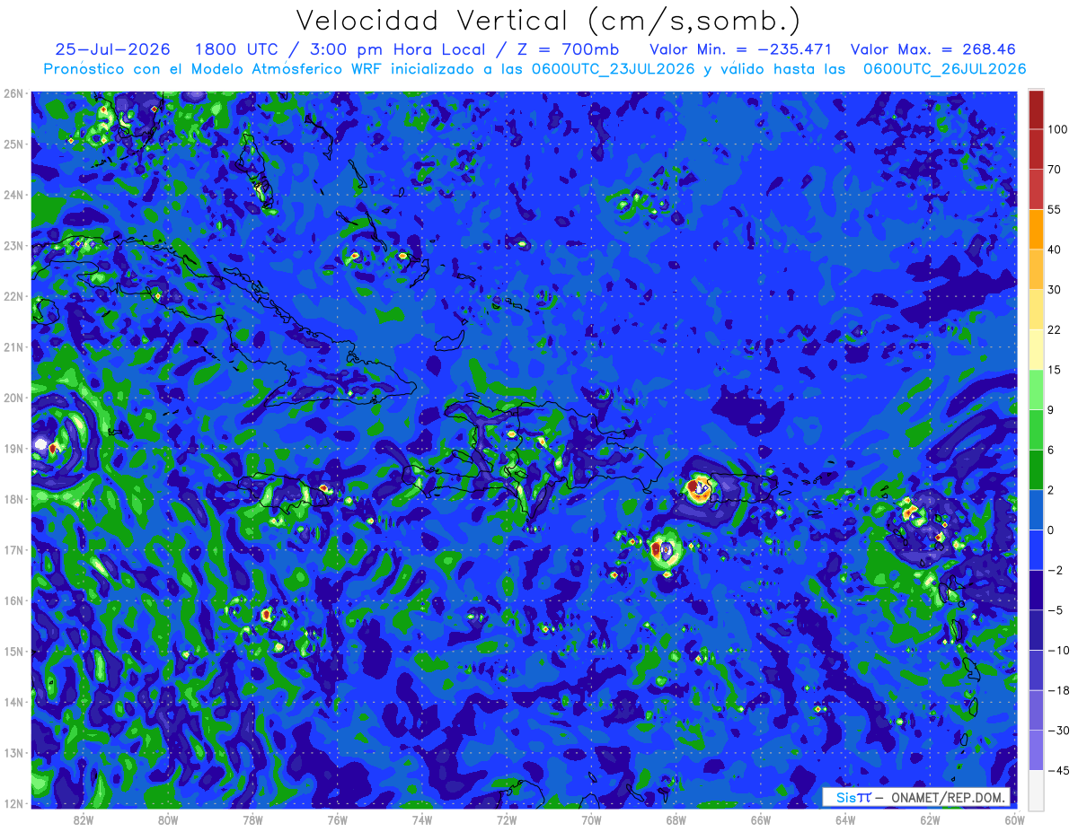Click the title 'Velocidad Vertical (cm/s,somb.)'
Screen dimensions: 1078x832
548,21
